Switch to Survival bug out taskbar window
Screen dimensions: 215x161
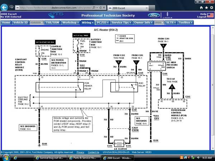pos(50,158)
